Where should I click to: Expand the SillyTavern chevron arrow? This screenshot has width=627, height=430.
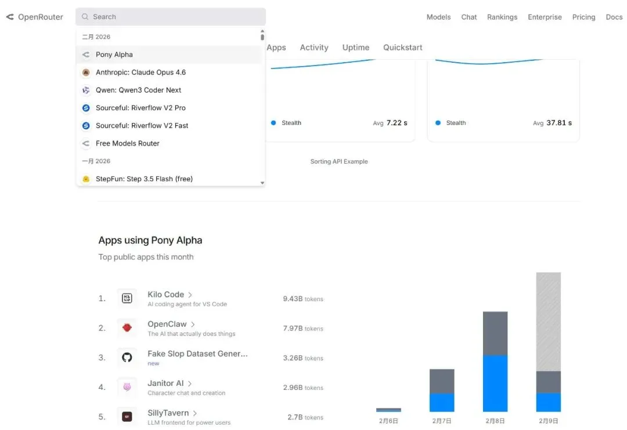click(x=194, y=413)
